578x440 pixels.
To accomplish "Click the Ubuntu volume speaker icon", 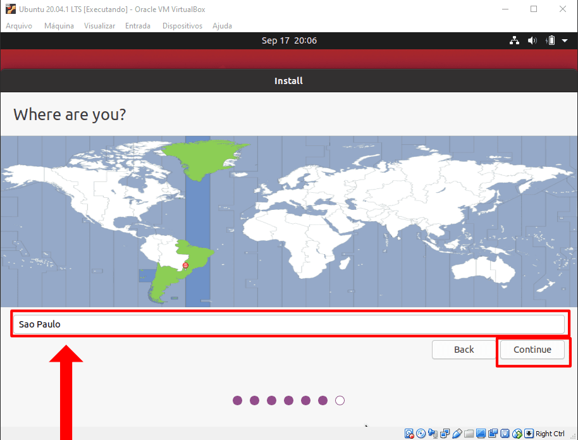I will (x=532, y=40).
